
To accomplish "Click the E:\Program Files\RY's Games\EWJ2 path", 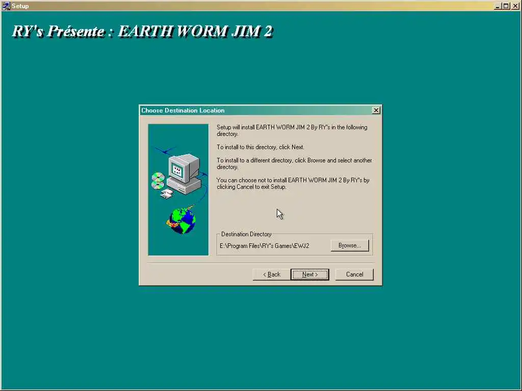I will (265, 246).
